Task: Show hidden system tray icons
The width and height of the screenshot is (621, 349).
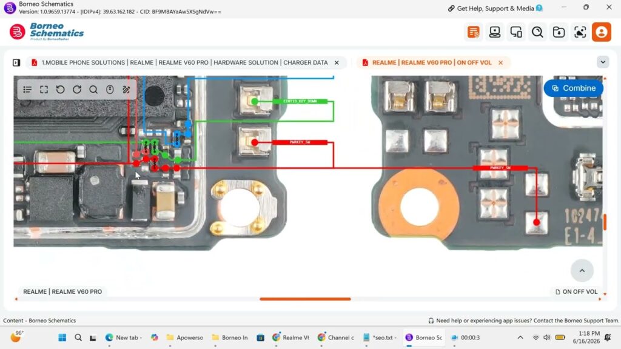Action: coord(520,337)
